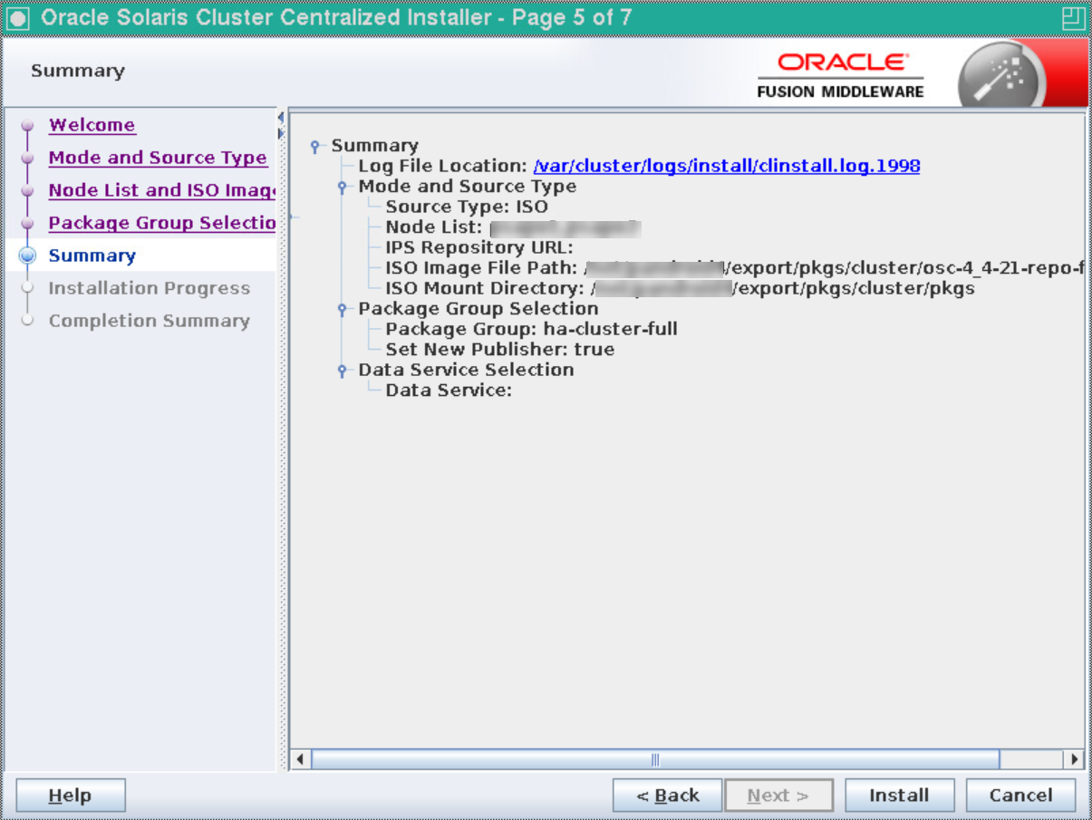Select the Node List row

513,227
